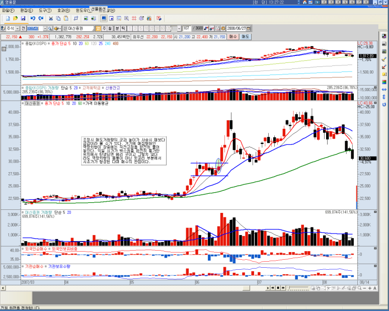Collapse the KOSPI volume panel corner button
This screenshot has width=389, height=311.
(375, 88)
